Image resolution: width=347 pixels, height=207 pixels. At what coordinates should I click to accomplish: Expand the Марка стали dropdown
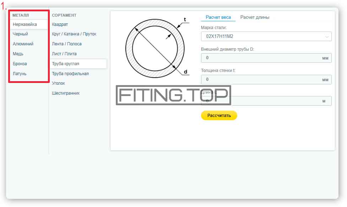(x=266, y=37)
